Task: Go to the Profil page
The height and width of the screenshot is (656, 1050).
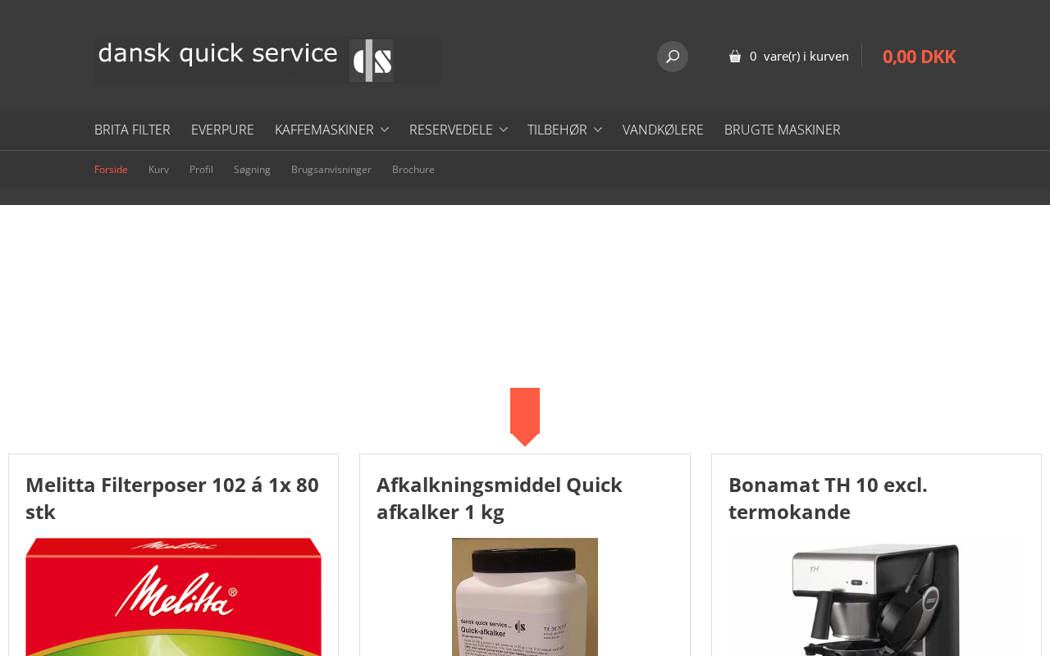Action: [201, 170]
